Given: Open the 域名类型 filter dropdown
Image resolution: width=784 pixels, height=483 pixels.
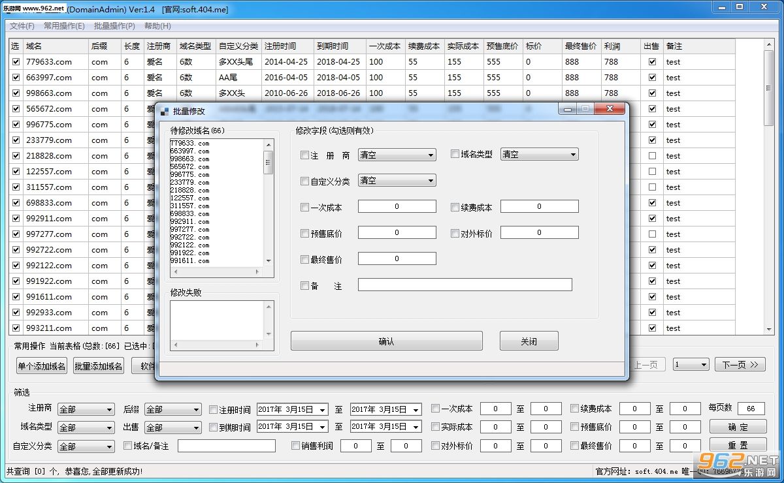Looking at the screenshot, I should (86, 428).
